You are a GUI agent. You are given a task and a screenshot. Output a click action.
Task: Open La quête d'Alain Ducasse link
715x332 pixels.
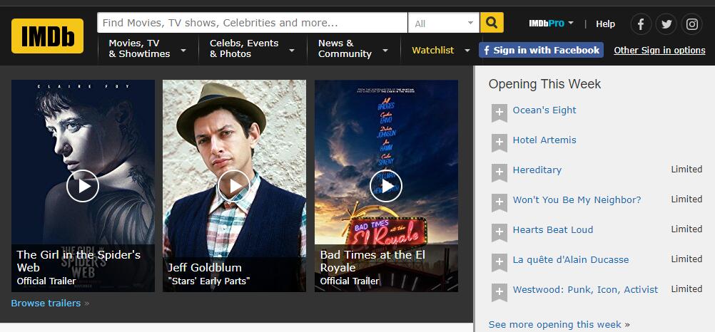coord(570,259)
